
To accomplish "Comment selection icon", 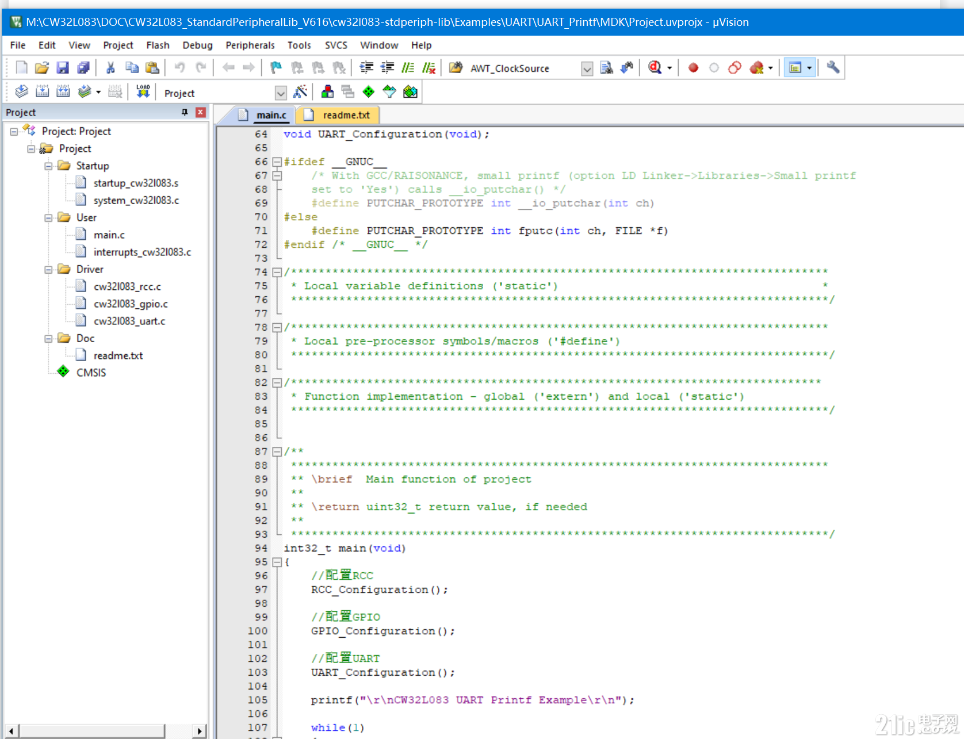I will tap(408, 68).
